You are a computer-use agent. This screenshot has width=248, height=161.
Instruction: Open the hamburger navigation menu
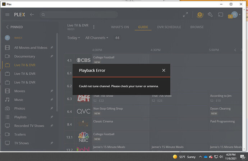[7, 15]
